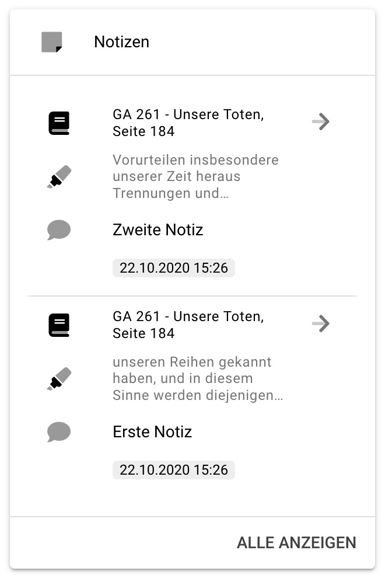This screenshot has width=385, height=578.
Task: Click the second GA 261 source heading
Action: (188, 325)
